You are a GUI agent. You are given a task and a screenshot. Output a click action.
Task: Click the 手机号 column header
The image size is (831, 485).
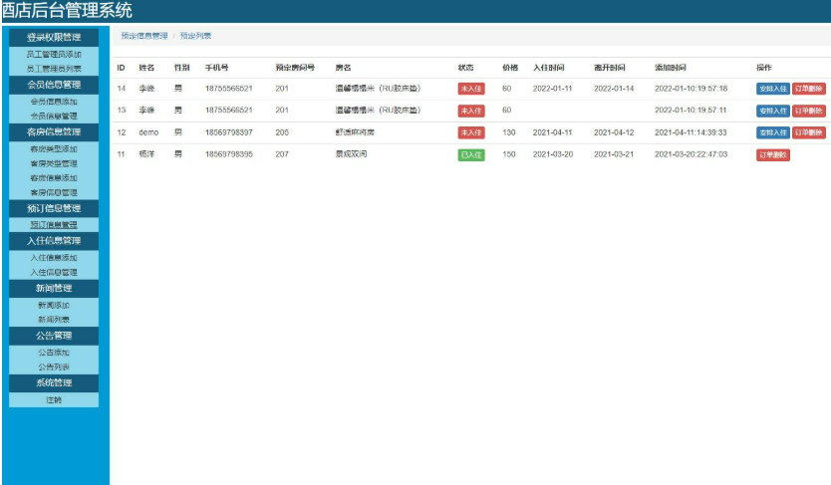tap(217, 68)
